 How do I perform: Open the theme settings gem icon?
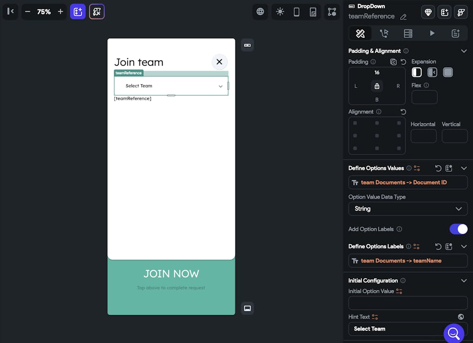click(x=428, y=12)
